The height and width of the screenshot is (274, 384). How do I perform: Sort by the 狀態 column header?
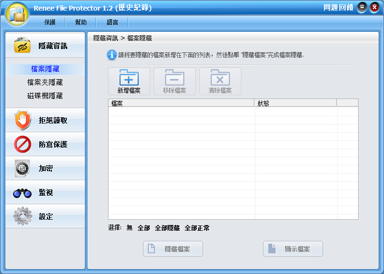tap(296, 103)
